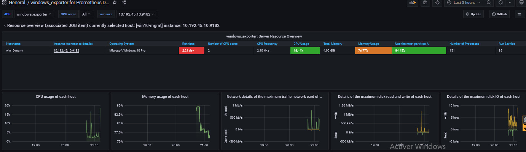Image resolution: width=526 pixels, height=152 pixels.
Task: Save the dashboard with the floppy disk icon
Action: [425, 3]
